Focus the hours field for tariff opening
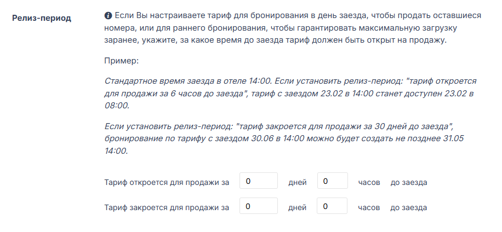This screenshot has width=502, height=232. (x=333, y=182)
